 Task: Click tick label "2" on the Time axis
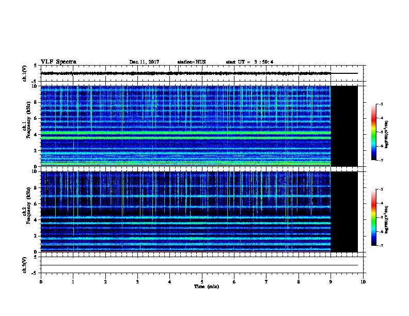(x=105, y=282)
